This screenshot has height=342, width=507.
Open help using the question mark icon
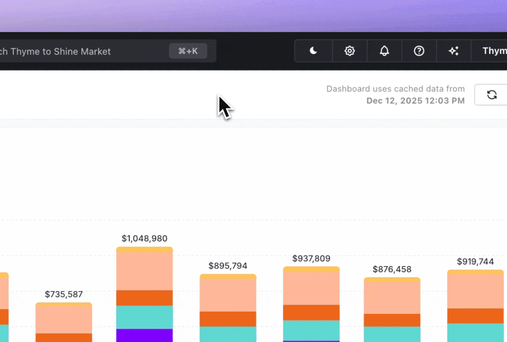419,51
